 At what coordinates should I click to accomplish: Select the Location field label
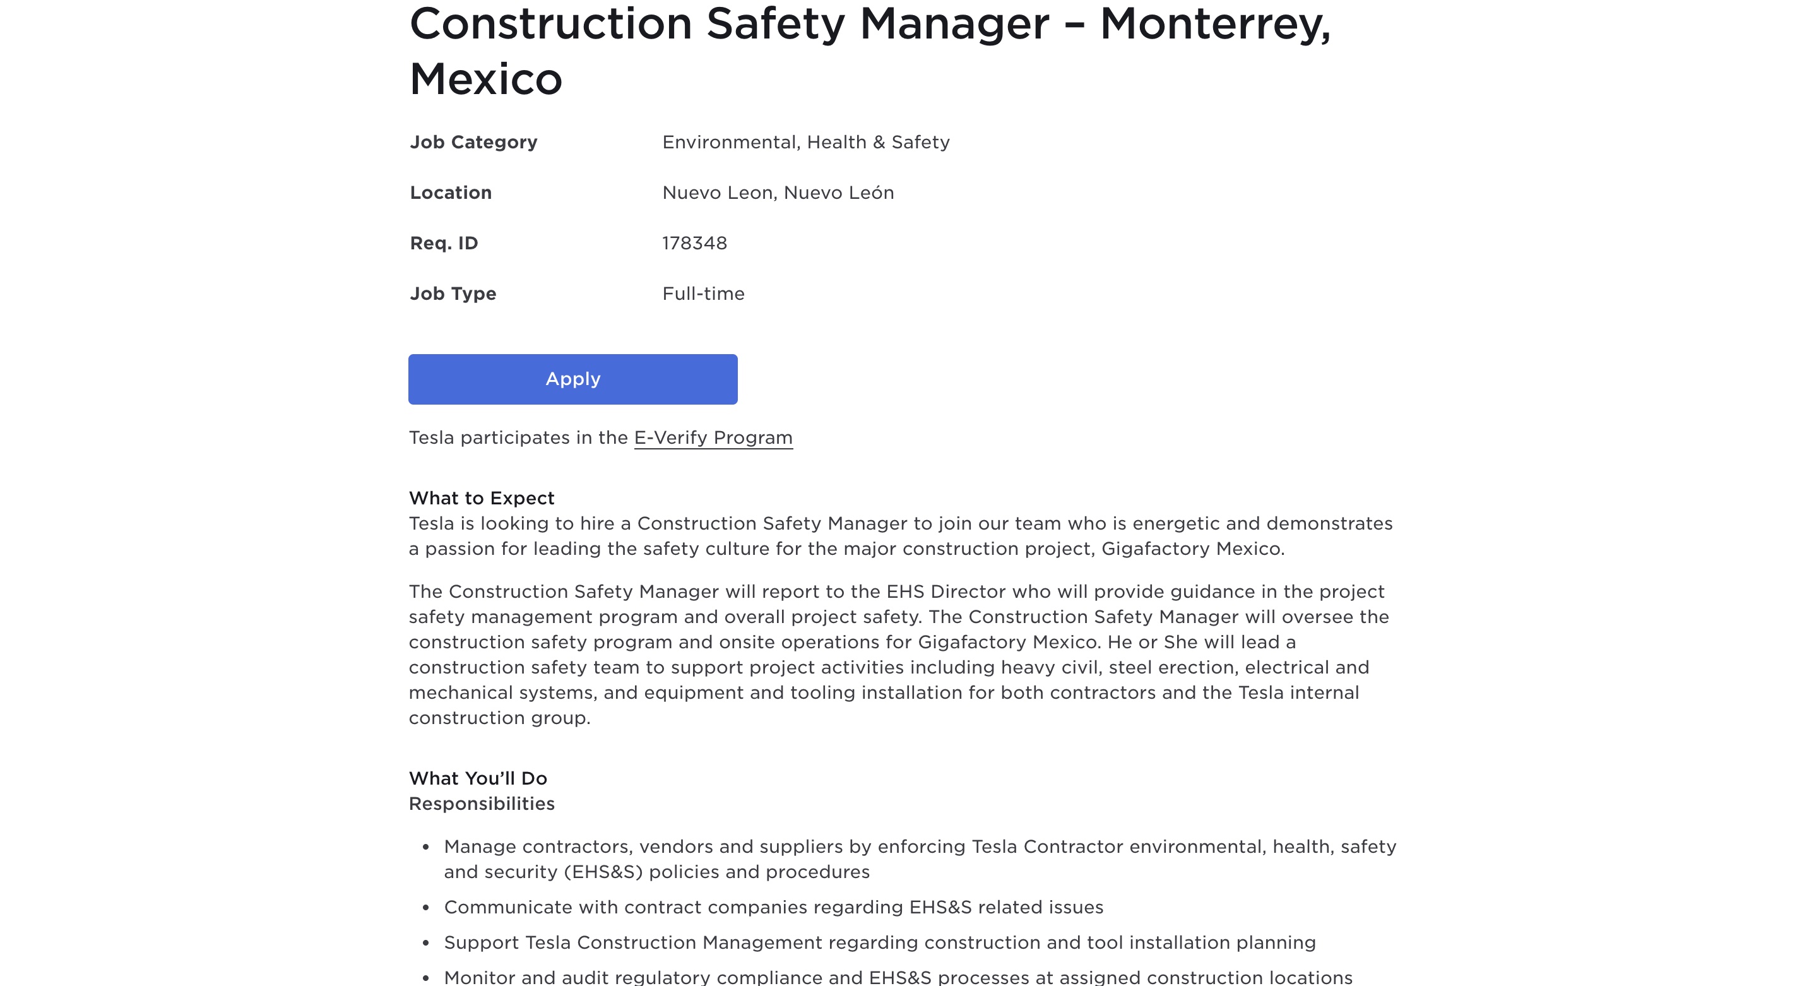(451, 193)
